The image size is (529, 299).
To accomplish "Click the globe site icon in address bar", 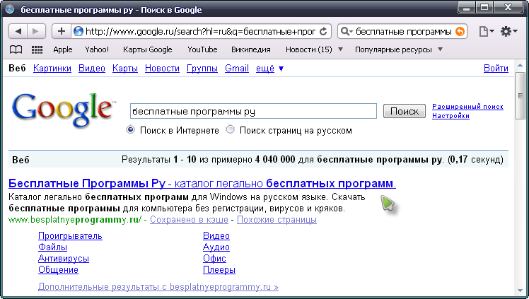I will click(x=79, y=31).
